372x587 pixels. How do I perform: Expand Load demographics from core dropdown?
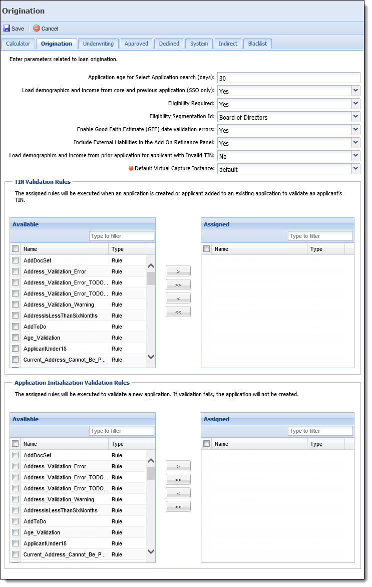355,91
